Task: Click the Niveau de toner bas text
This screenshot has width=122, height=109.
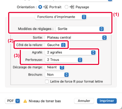Action: [45, 101]
